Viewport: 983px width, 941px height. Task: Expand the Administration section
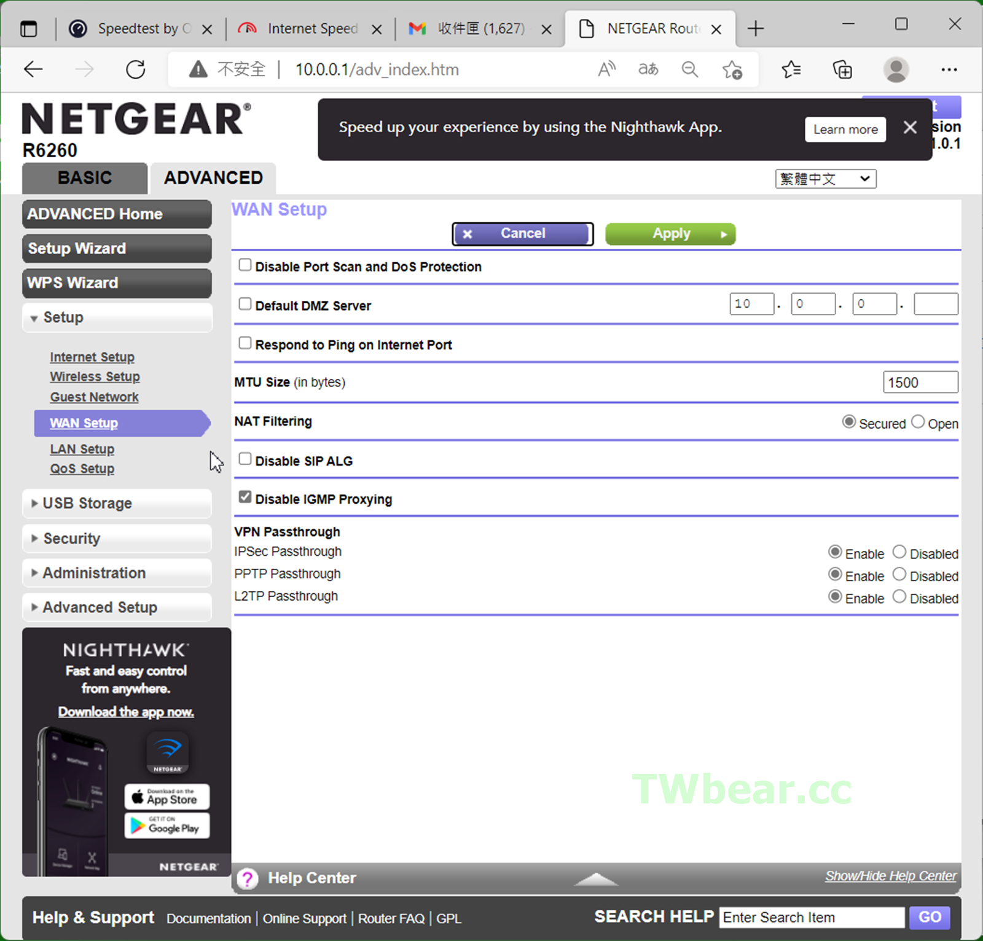117,573
